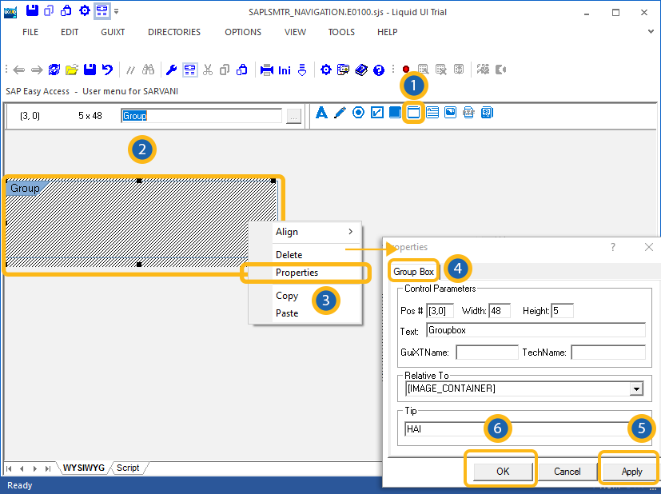Select the group box tool in toolbar
Screen dimensions: 661x494
[x=413, y=113]
